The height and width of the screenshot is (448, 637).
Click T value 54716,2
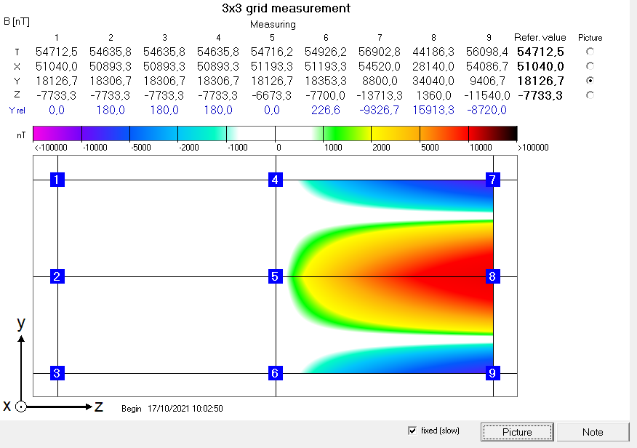272,52
